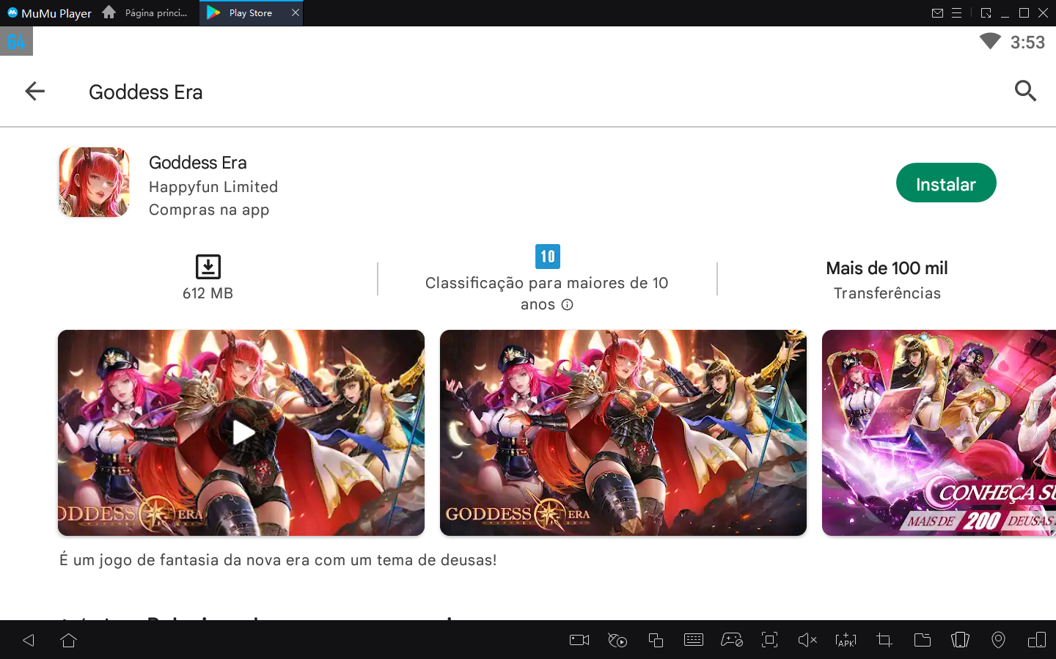This screenshot has height=659, width=1056.
Task: Click the MuMu Player home icon
Action: point(109,12)
